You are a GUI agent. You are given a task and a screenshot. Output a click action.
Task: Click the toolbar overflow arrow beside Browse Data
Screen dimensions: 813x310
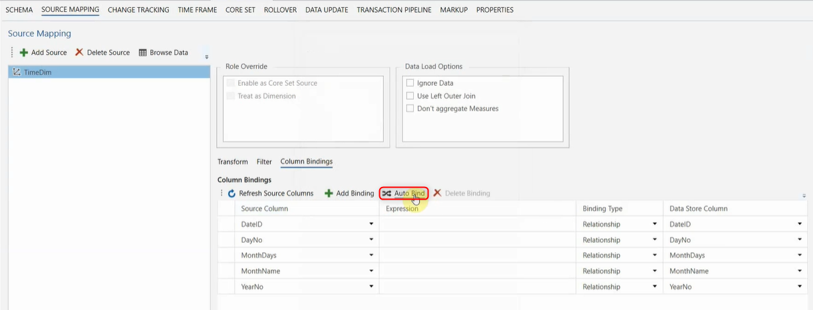click(x=206, y=57)
